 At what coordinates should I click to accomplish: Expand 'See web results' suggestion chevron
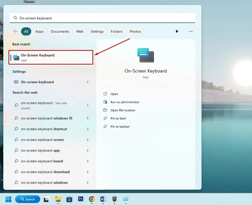[x=88, y=105]
